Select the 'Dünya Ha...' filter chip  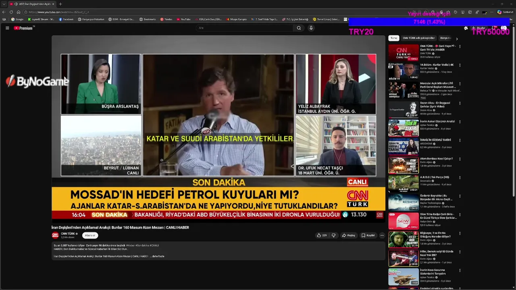pyautogui.click(x=446, y=38)
